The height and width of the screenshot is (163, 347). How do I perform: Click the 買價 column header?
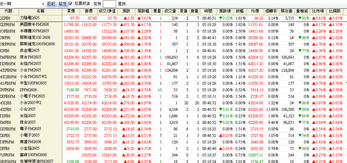(x=71, y=11)
